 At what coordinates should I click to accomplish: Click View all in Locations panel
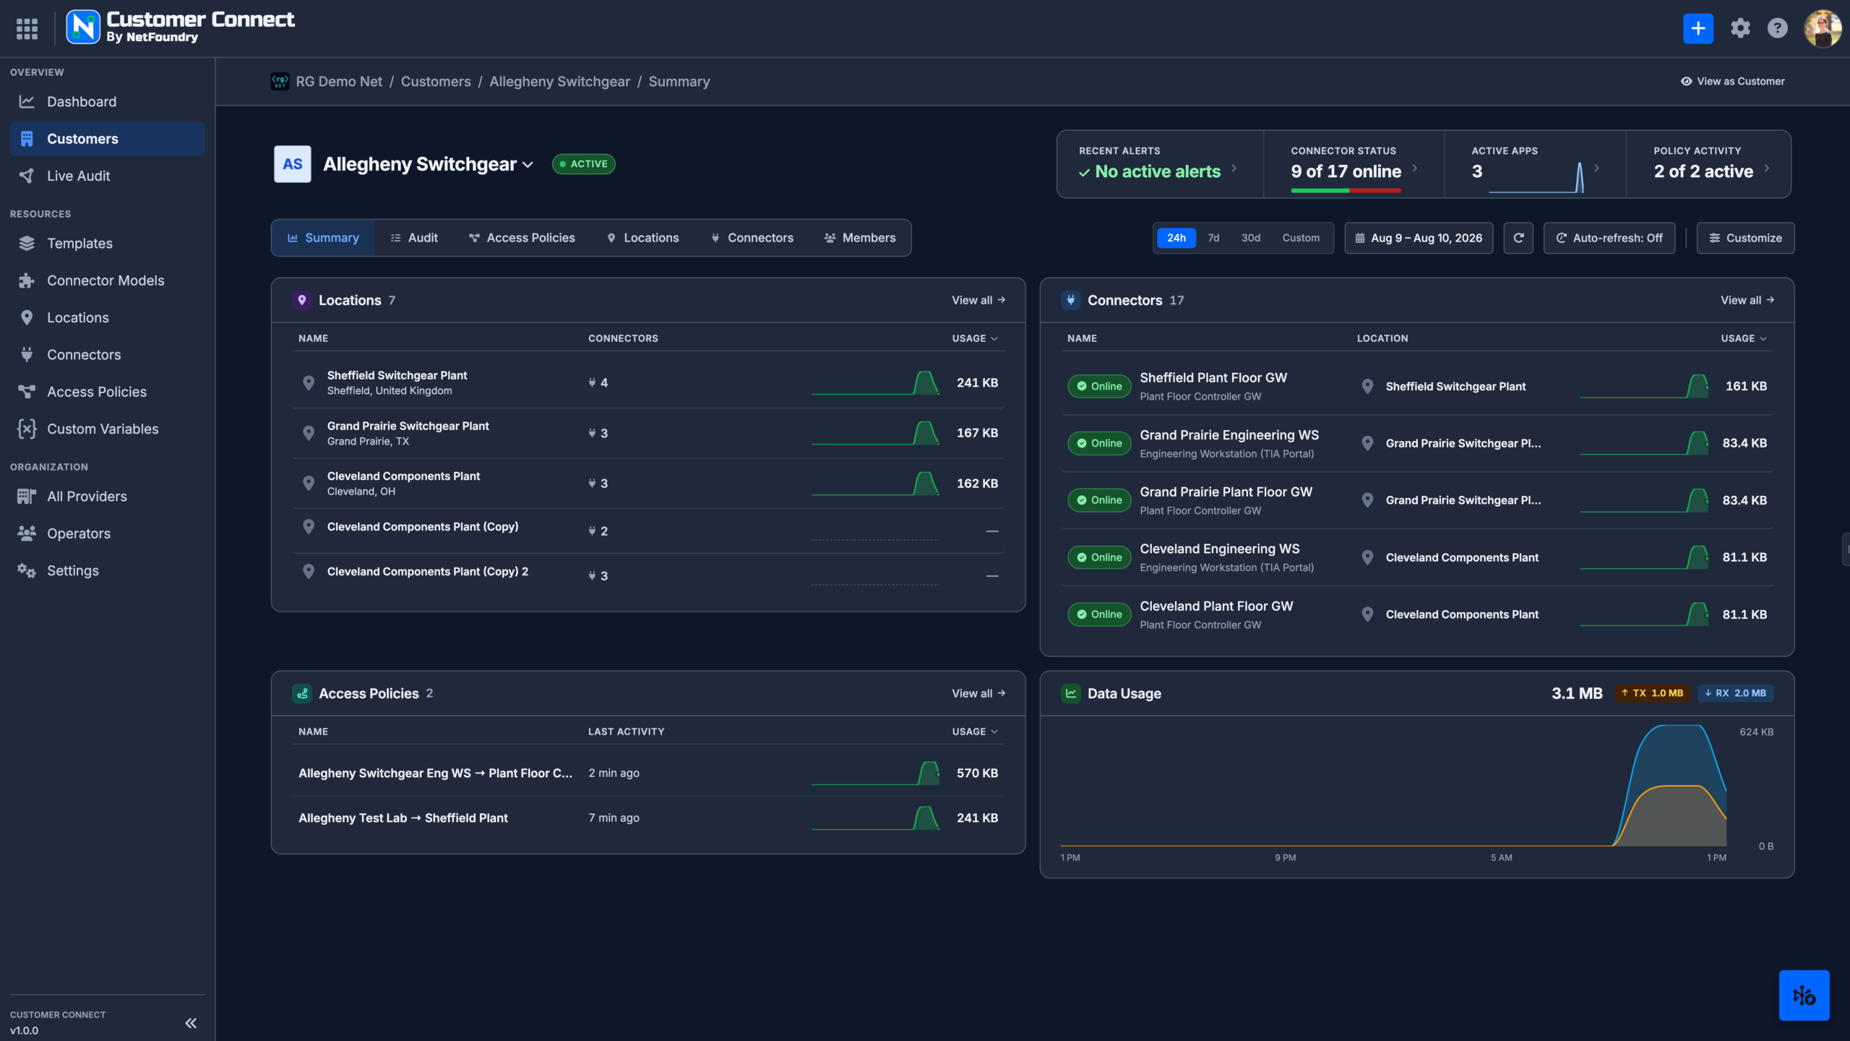click(978, 300)
